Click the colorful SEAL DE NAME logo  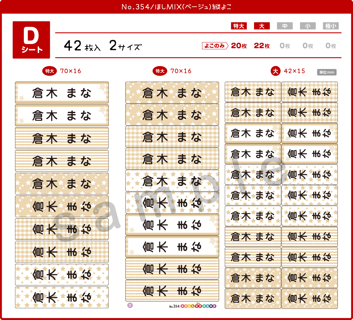pyautogui.click(x=198, y=306)
